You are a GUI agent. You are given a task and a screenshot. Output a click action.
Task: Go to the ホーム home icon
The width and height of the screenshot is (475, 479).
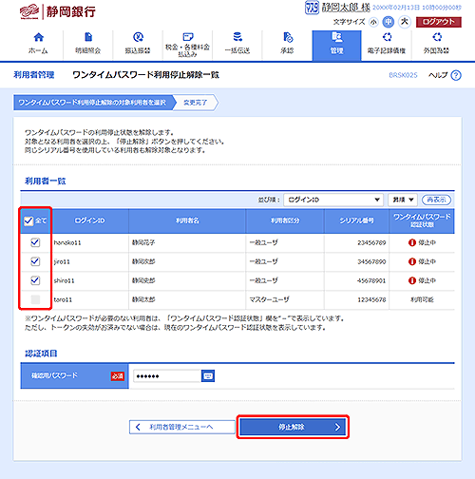click(38, 37)
